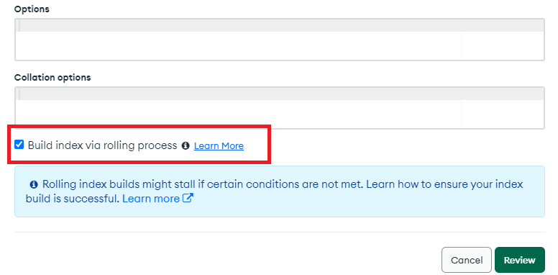Click right-side column of Collation options editor
The height and width of the screenshot is (275, 558).
click(x=503, y=114)
